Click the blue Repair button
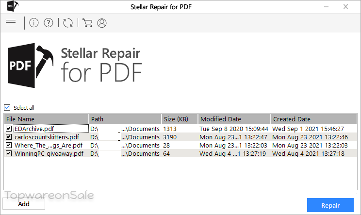This screenshot has height=215, width=361. [330, 205]
